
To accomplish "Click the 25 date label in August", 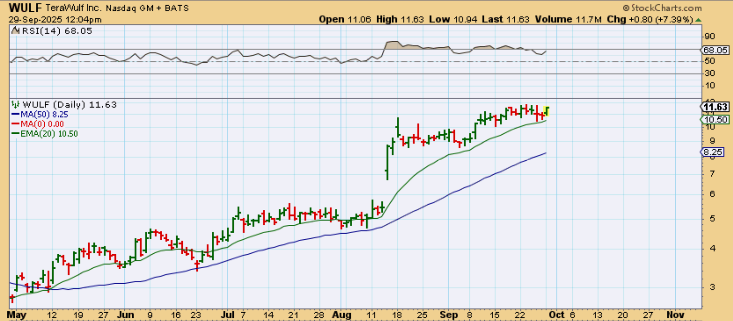I will pyautogui.click(x=422, y=315).
